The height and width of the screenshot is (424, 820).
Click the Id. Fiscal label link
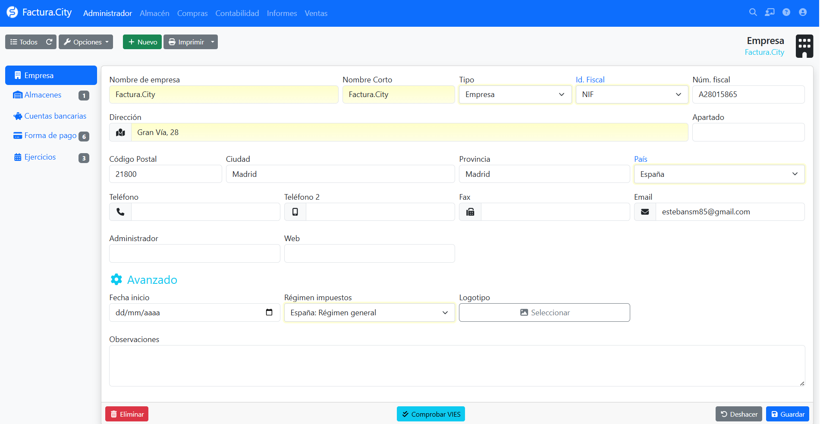(x=590, y=80)
